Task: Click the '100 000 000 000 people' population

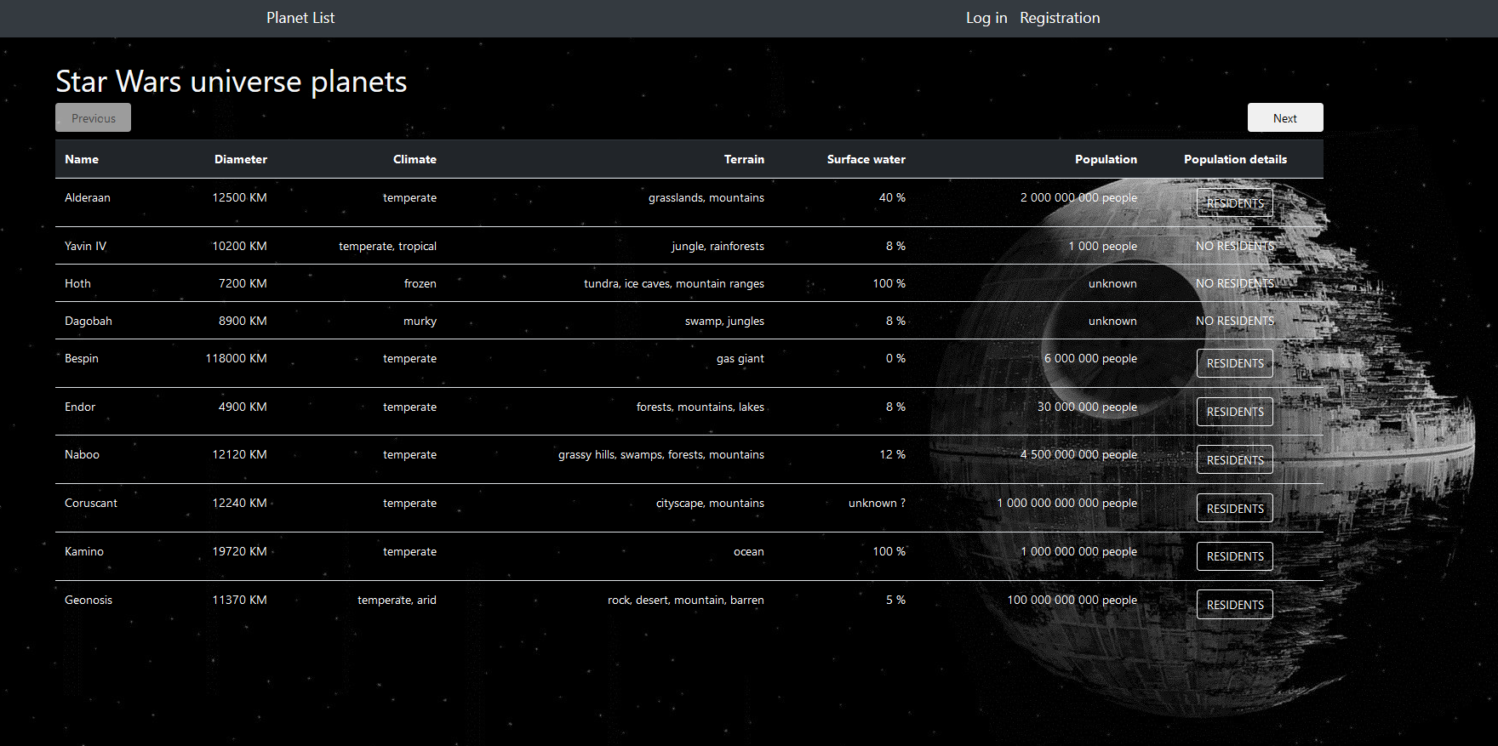Action: [1072, 600]
